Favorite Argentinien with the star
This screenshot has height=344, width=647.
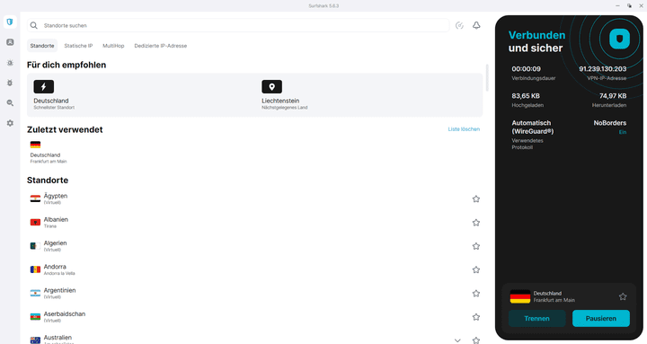476,294
